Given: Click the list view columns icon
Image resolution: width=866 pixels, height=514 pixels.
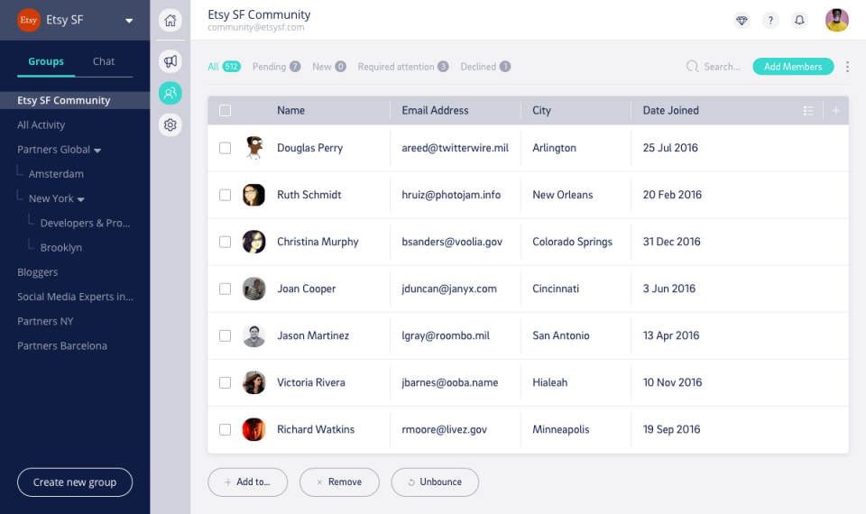Looking at the screenshot, I should (x=808, y=110).
